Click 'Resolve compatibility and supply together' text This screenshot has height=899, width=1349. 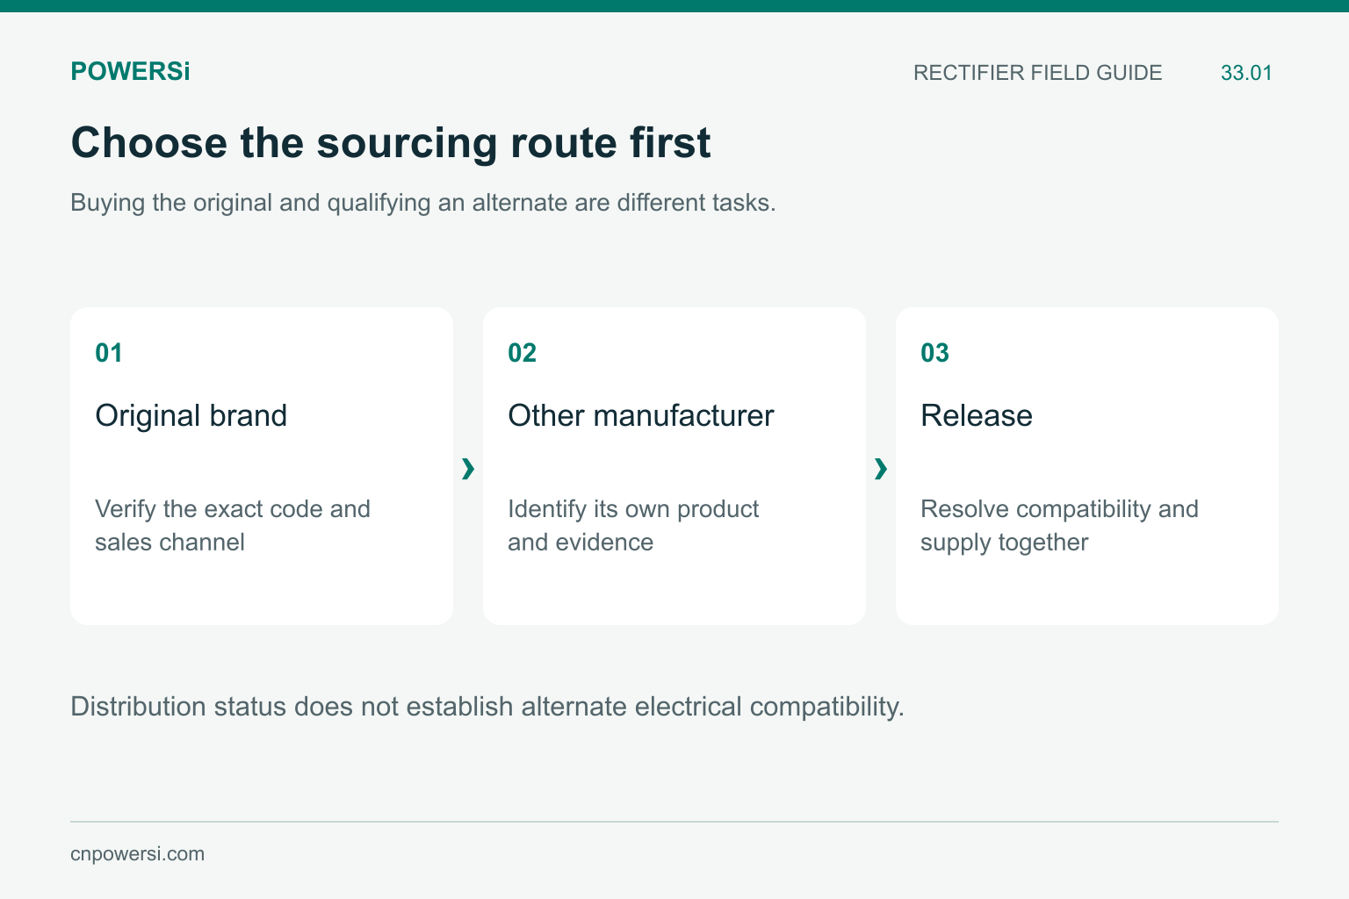click(x=1059, y=525)
